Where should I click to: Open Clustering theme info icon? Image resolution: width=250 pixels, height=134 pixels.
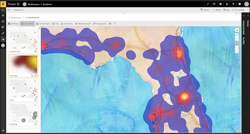tap(36, 124)
